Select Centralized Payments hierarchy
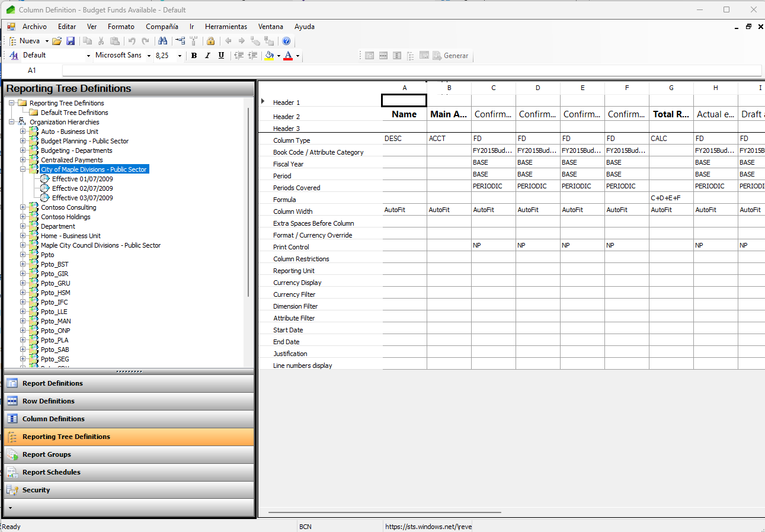 coord(72,160)
